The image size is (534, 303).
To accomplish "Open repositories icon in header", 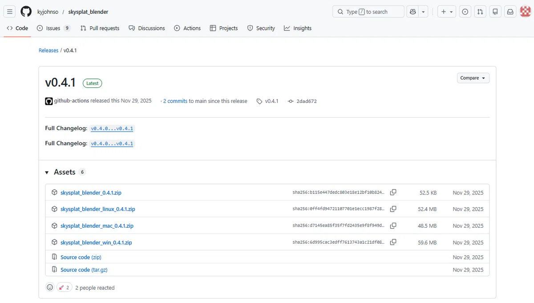I will coord(495,12).
